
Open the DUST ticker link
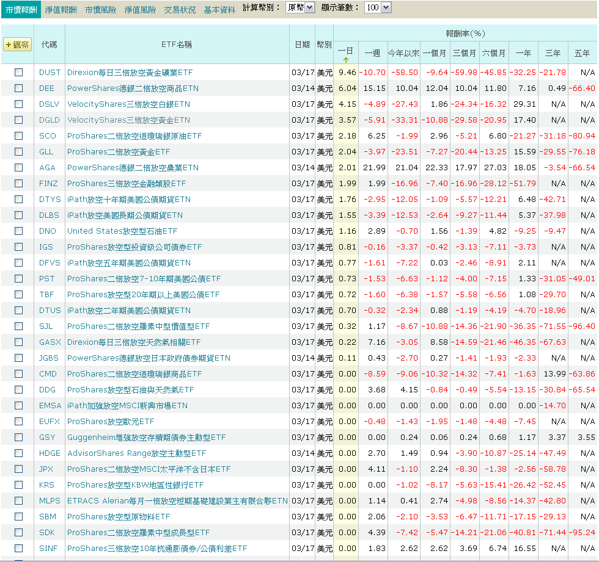tap(50, 73)
